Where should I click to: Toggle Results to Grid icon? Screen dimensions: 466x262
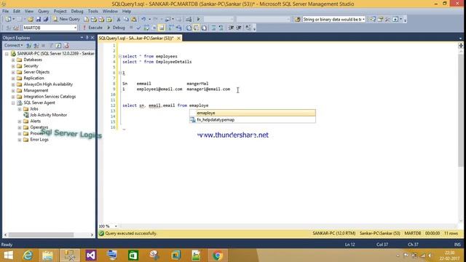tap(196, 28)
